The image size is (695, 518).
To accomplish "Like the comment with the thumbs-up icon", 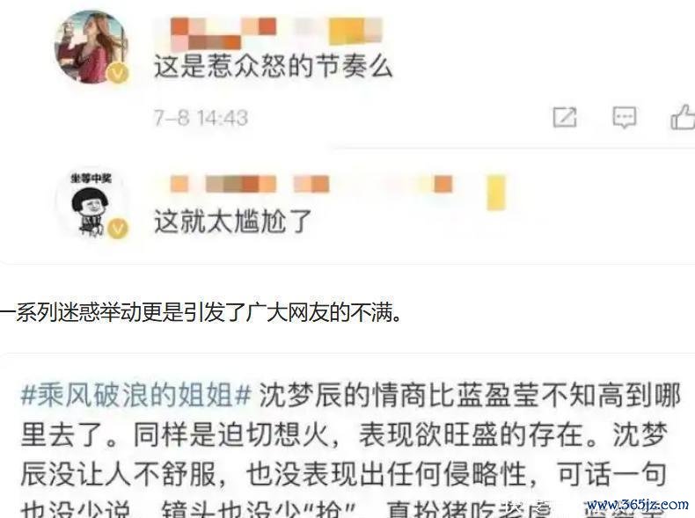I will tap(683, 118).
